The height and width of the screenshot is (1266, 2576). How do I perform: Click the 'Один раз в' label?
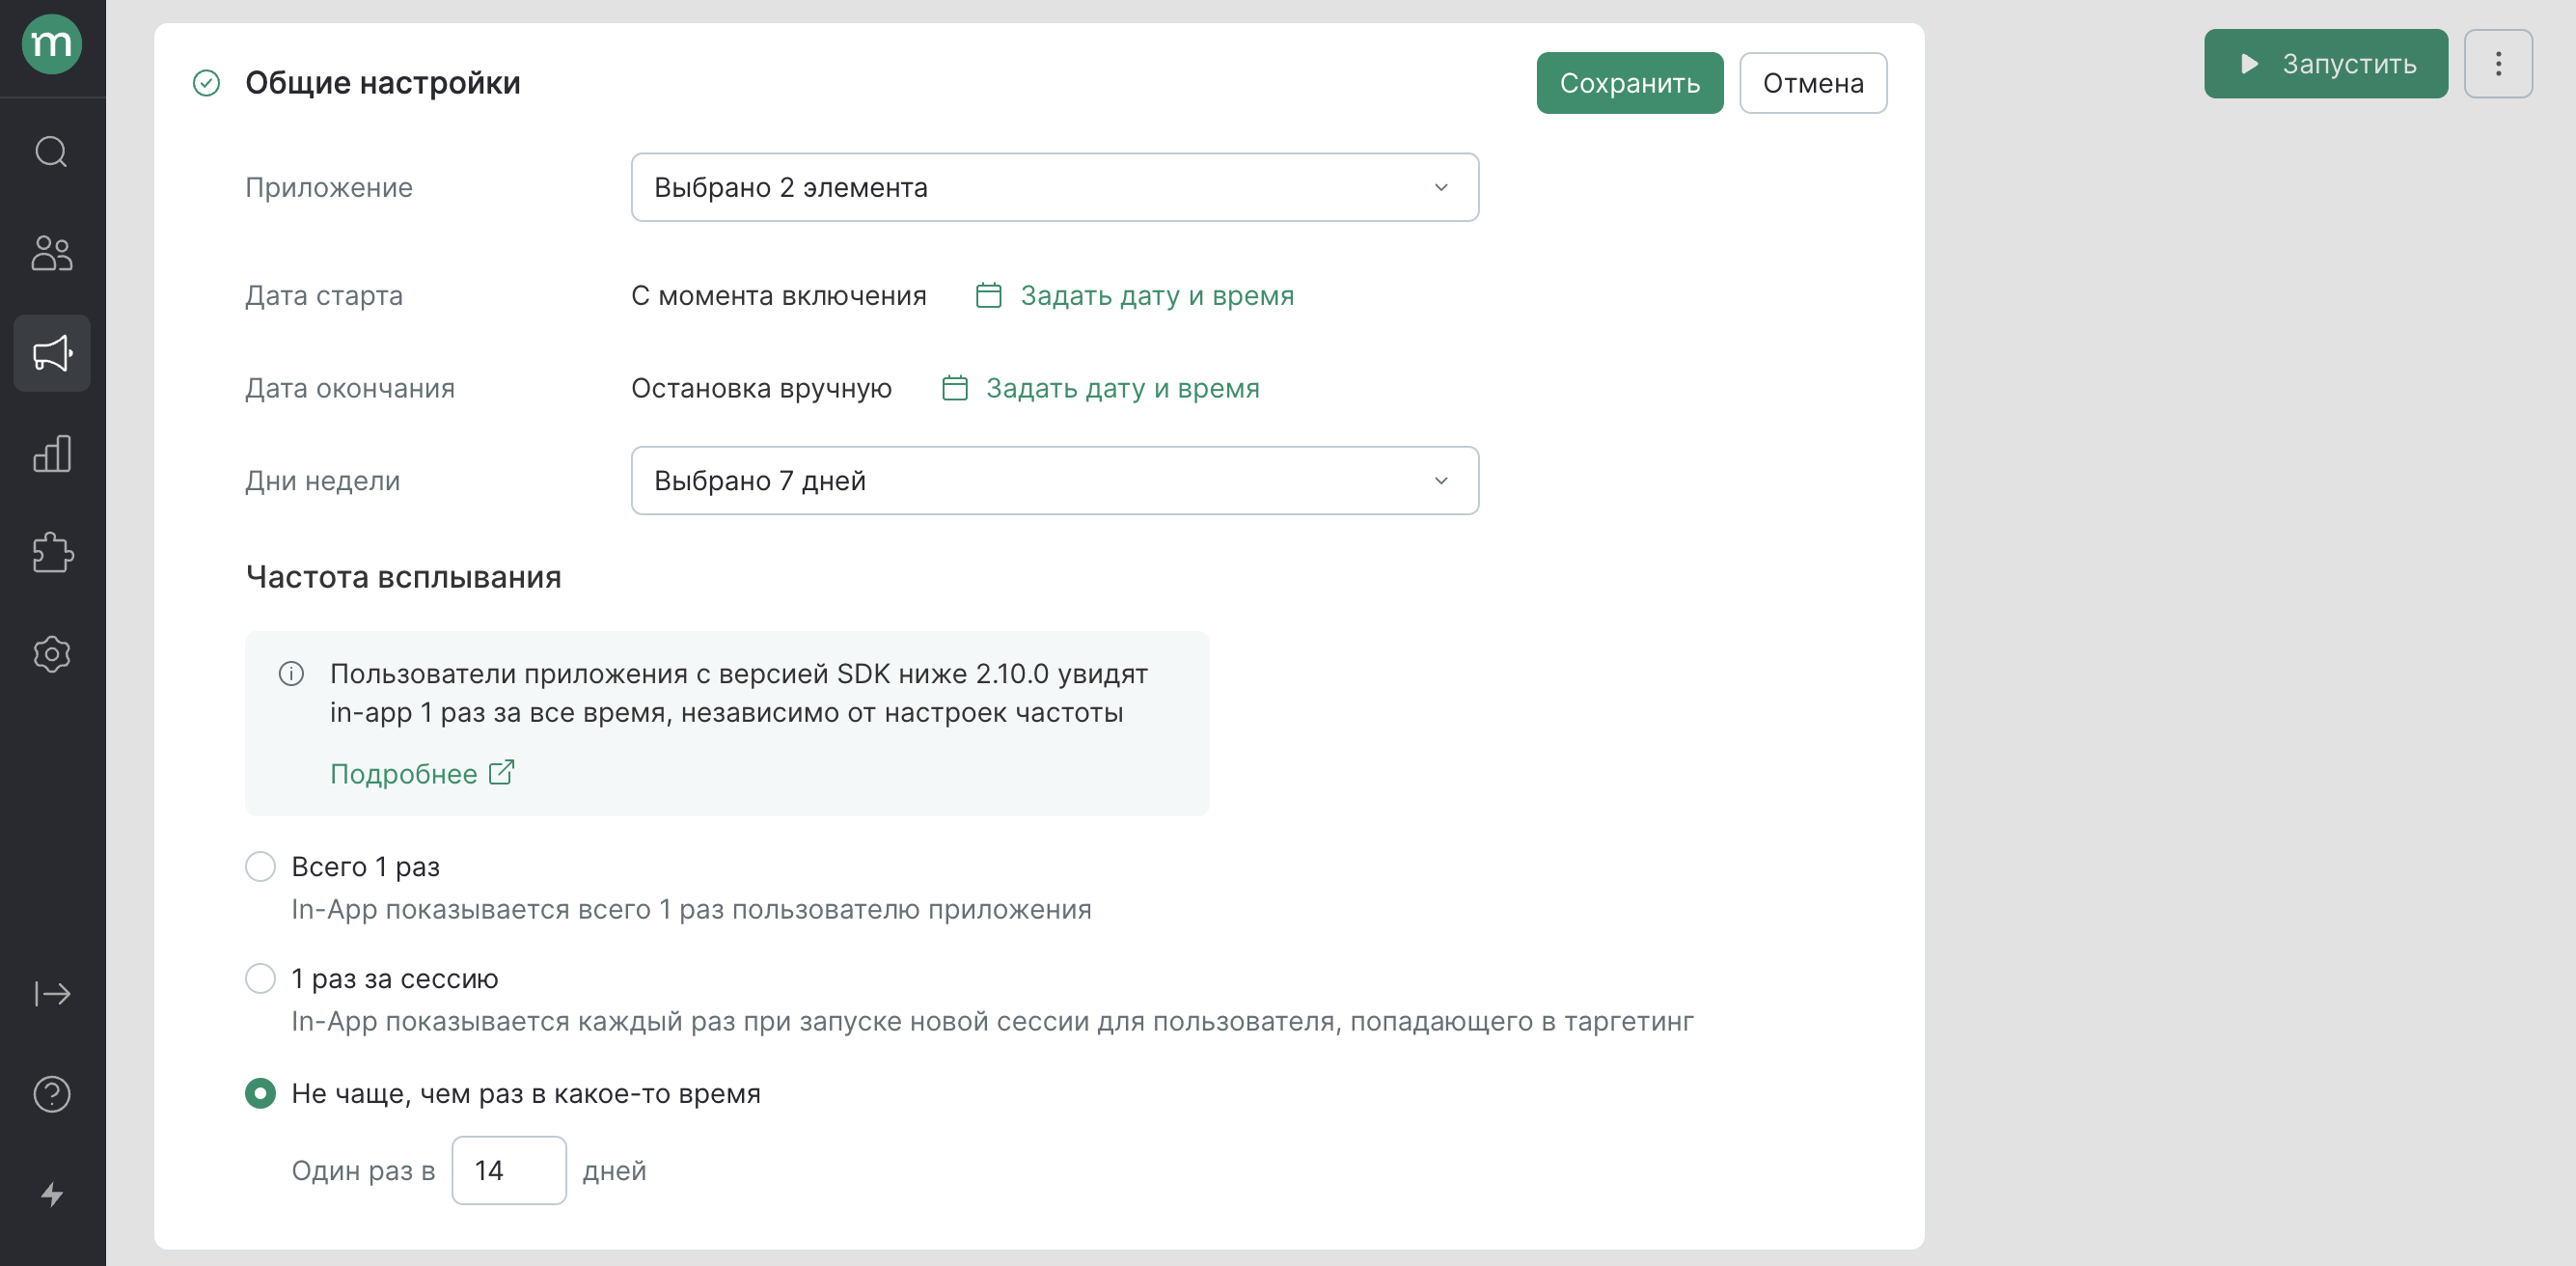point(364,1170)
